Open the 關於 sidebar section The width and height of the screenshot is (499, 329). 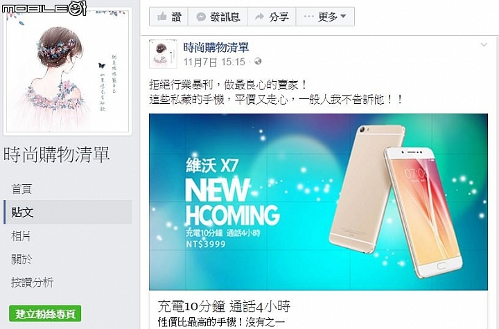(x=21, y=259)
